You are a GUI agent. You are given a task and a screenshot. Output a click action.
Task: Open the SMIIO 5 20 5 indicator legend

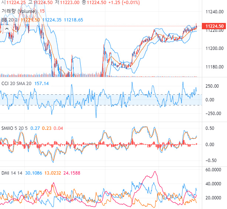tap(15, 128)
